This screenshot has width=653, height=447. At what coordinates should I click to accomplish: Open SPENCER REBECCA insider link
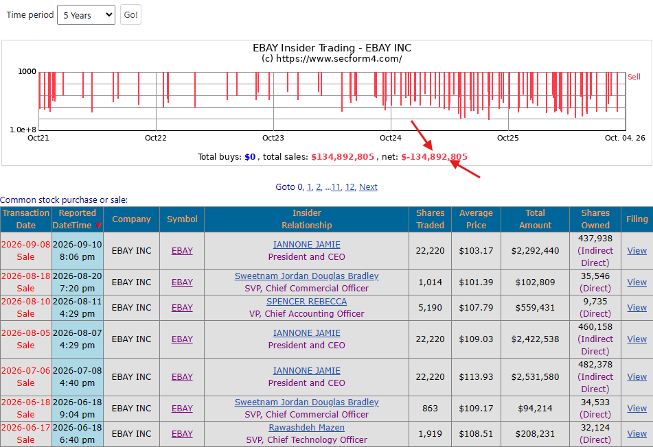pyautogui.click(x=306, y=302)
